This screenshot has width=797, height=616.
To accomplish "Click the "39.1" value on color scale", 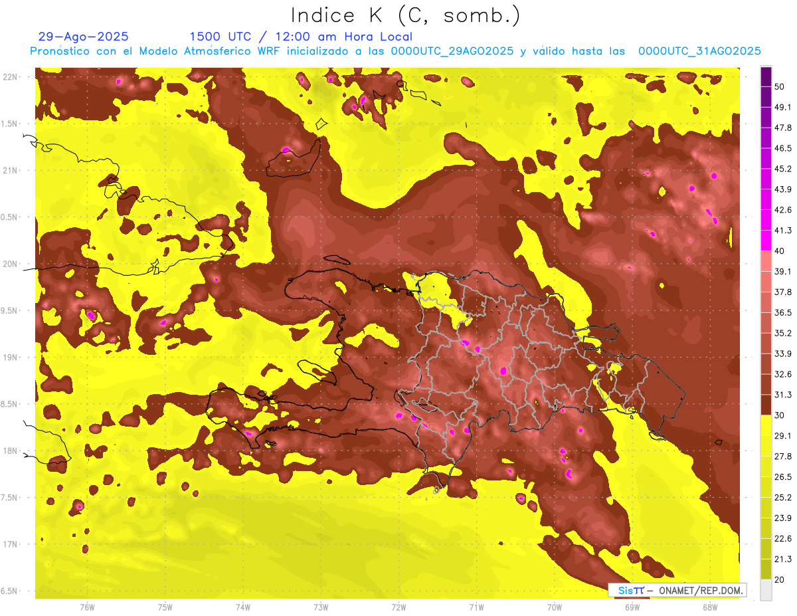I will tap(782, 272).
